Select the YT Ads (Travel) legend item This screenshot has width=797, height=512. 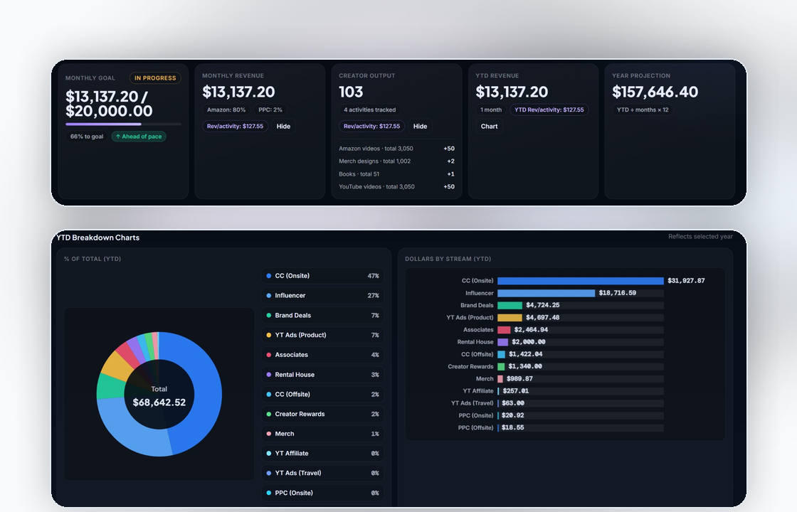point(323,473)
